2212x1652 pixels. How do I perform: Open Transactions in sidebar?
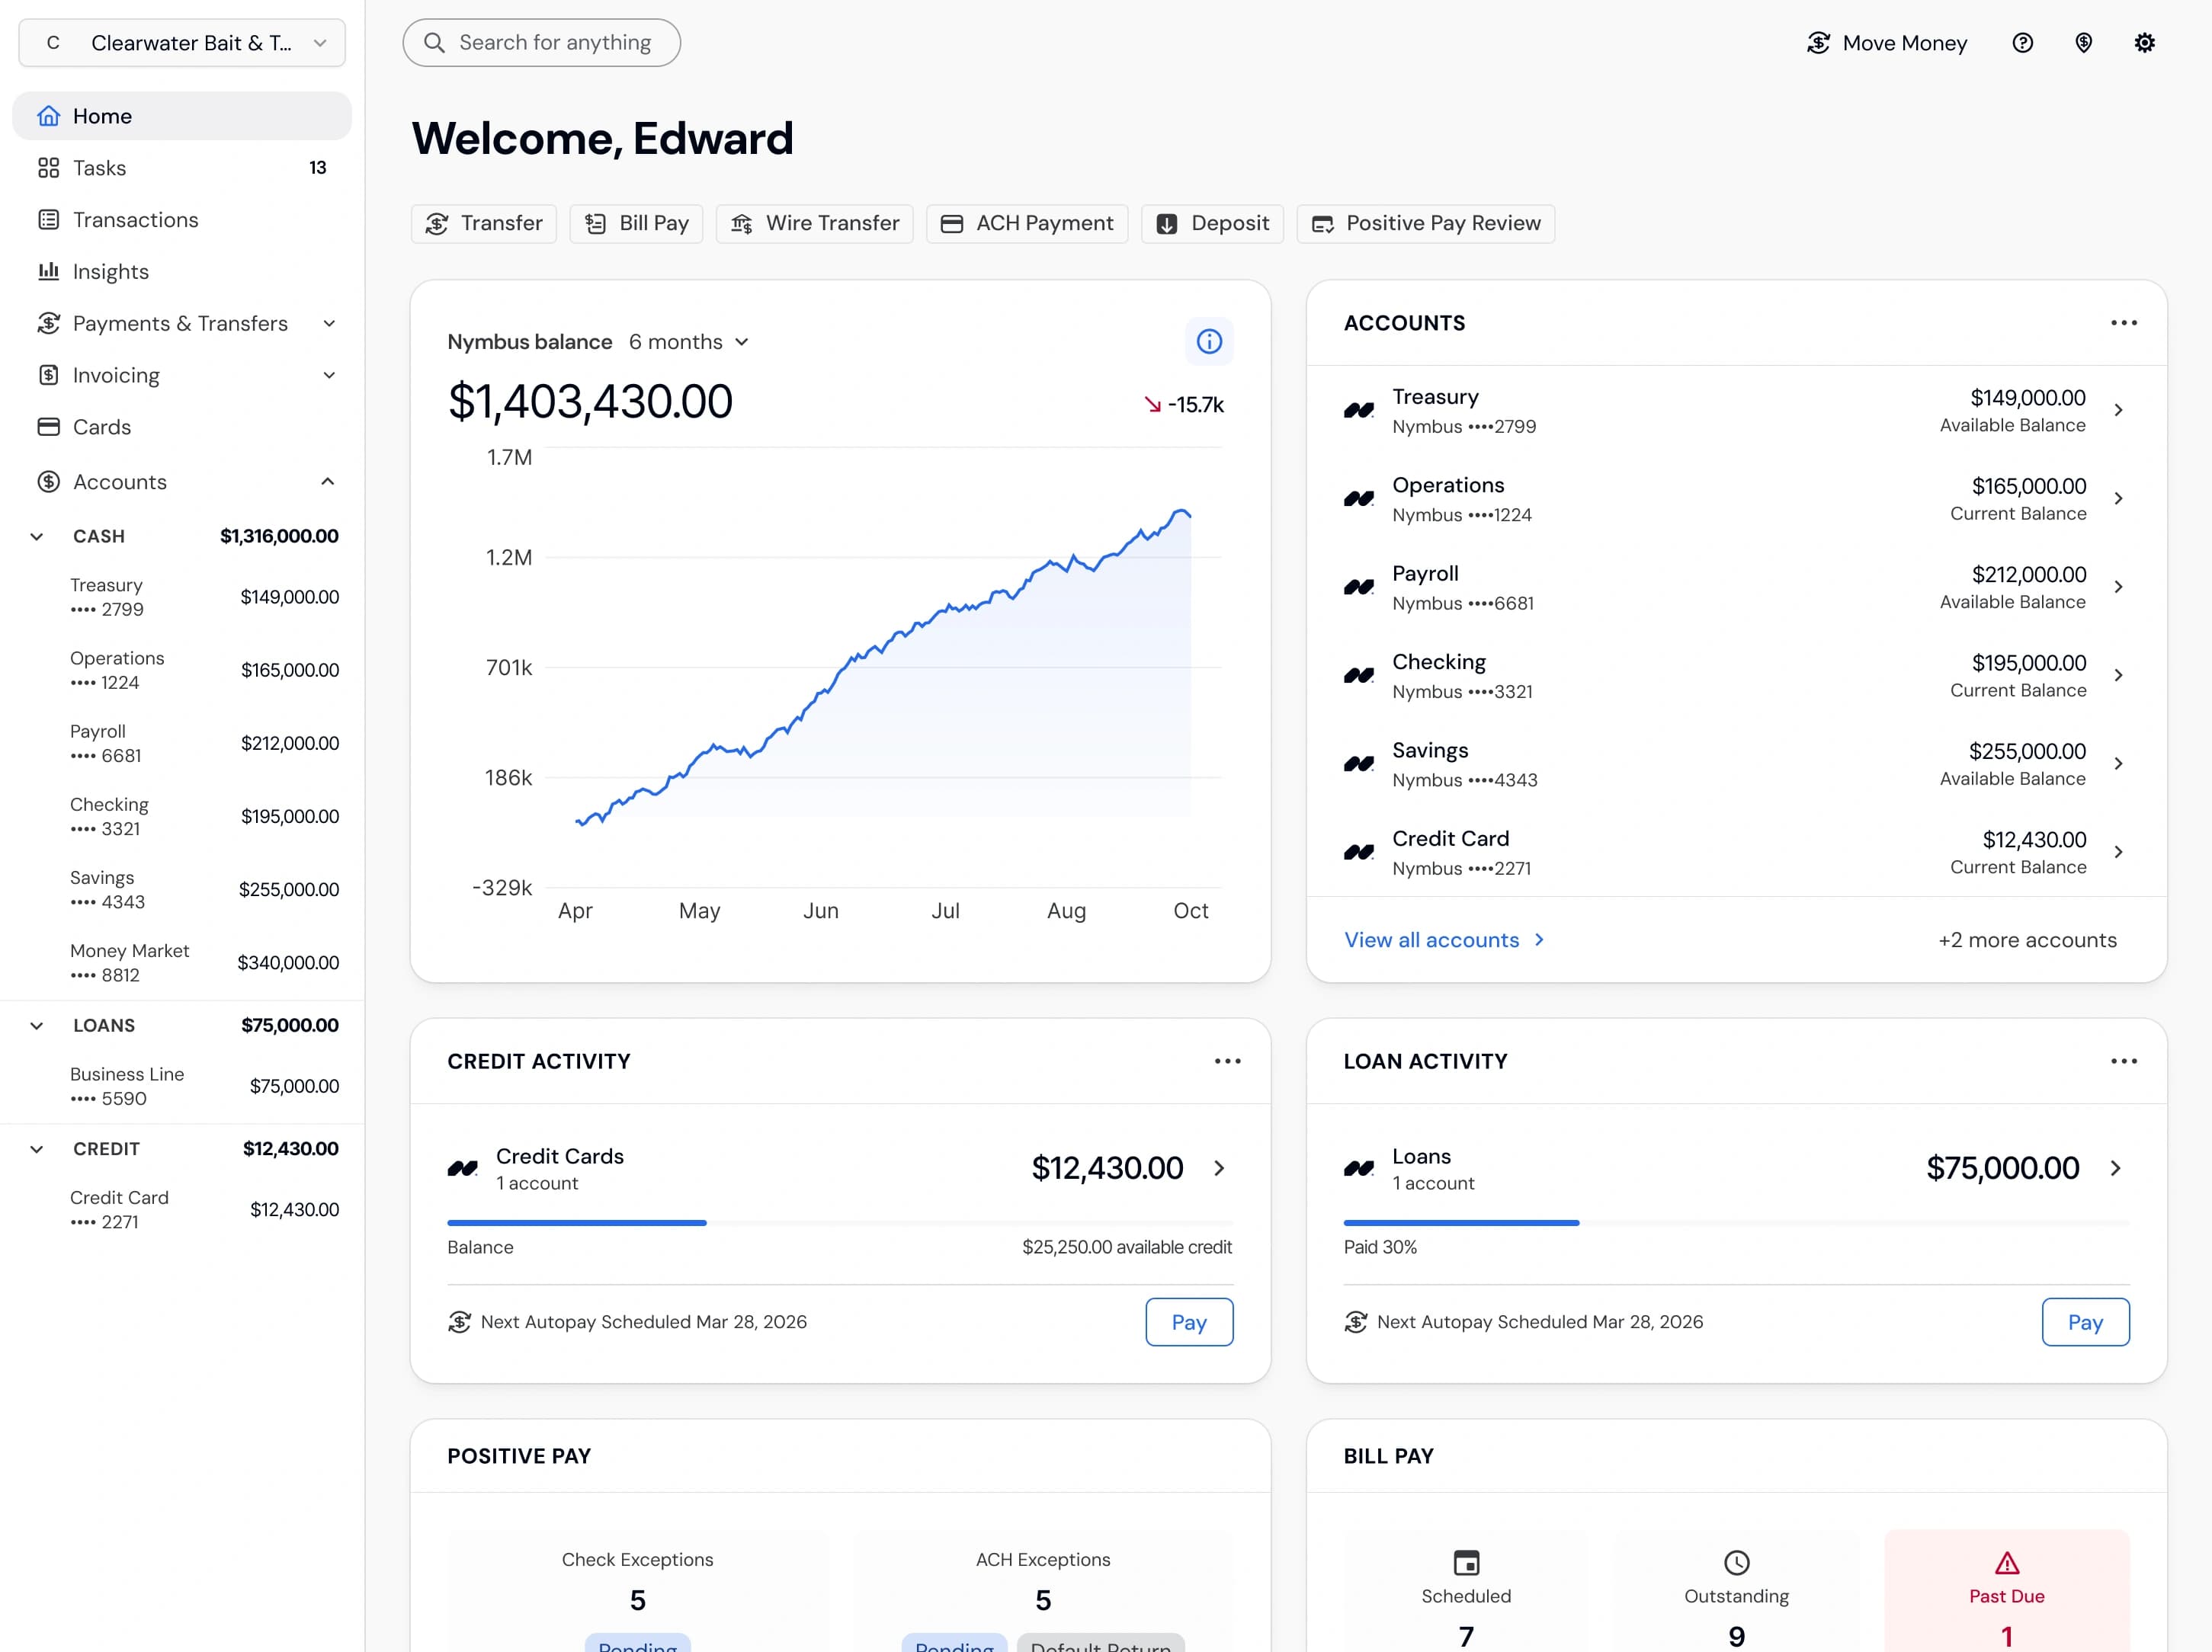(182, 220)
